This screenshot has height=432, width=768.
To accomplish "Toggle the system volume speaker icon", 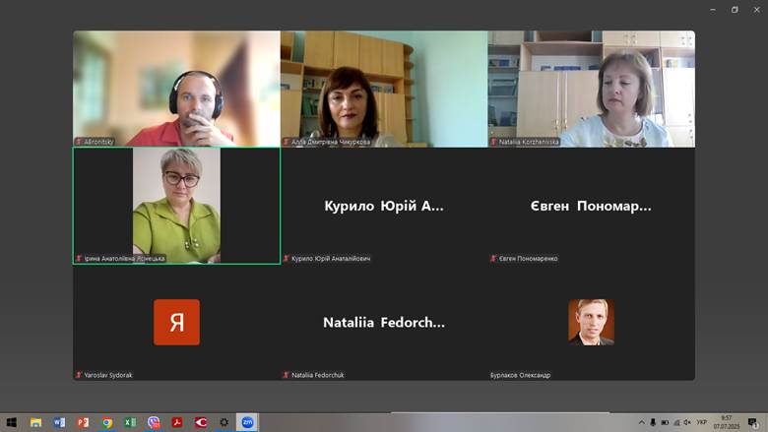I will pyautogui.click(x=686, y=422).
